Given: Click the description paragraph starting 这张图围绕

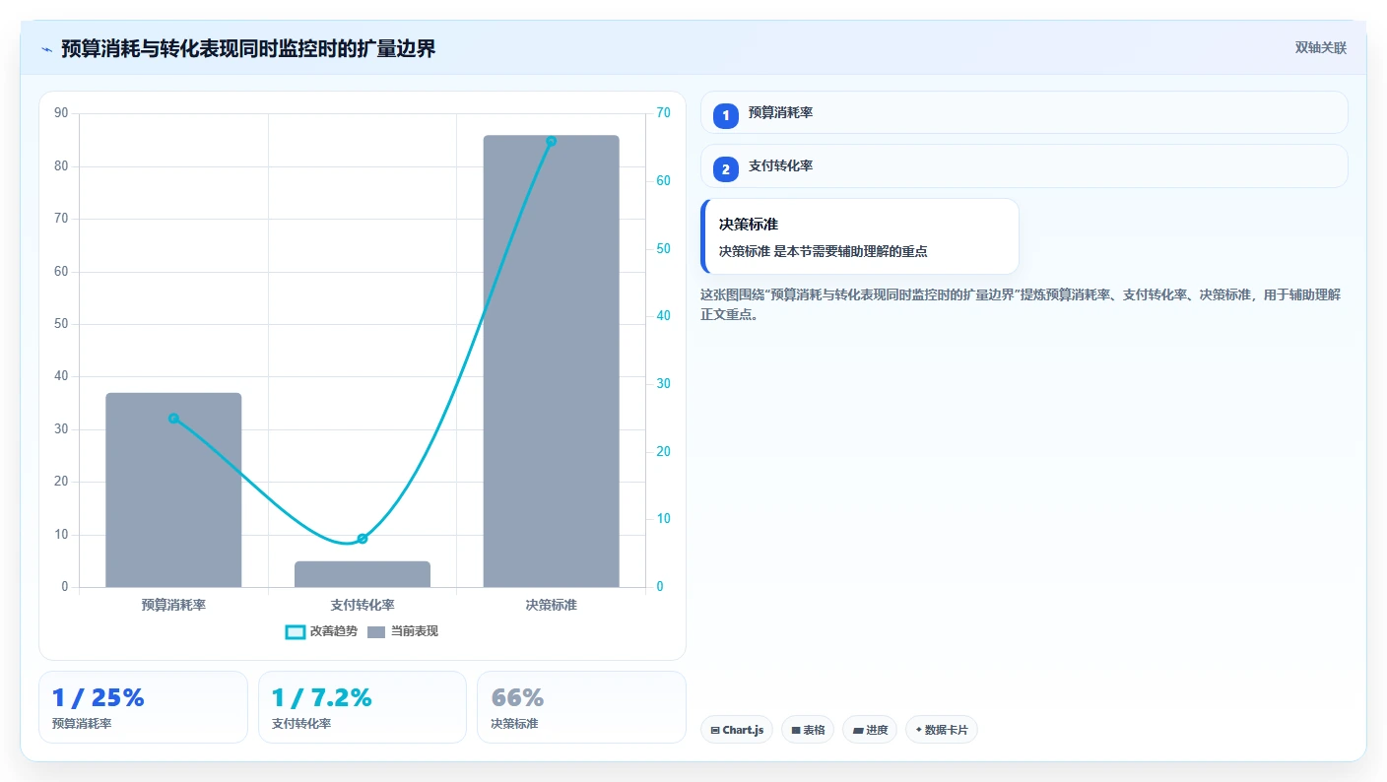Looking at the screenshot, I should tap(1021, 304).
